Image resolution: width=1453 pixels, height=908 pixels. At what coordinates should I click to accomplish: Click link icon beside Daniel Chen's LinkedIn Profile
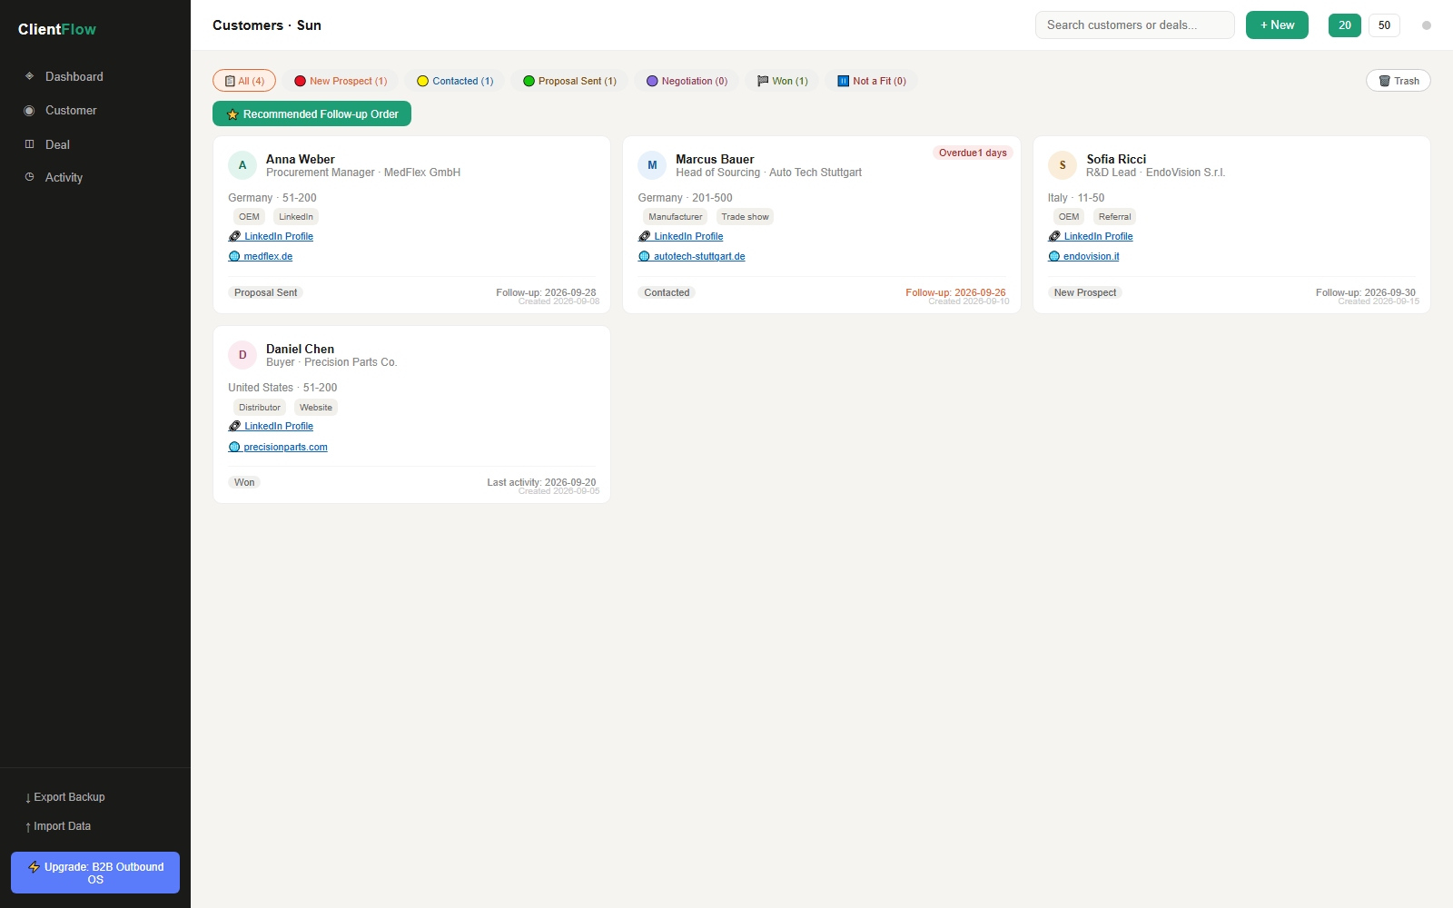coord(234,426)
